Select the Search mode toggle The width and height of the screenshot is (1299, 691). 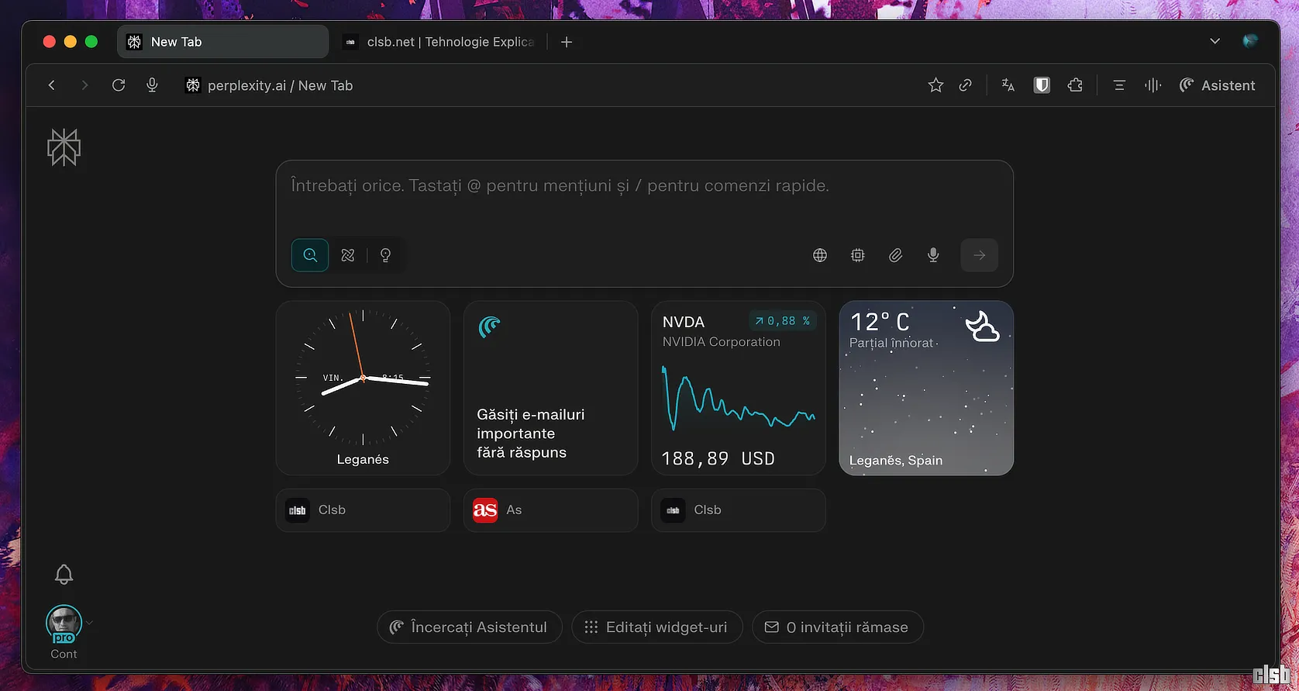[x=310, y=255]
